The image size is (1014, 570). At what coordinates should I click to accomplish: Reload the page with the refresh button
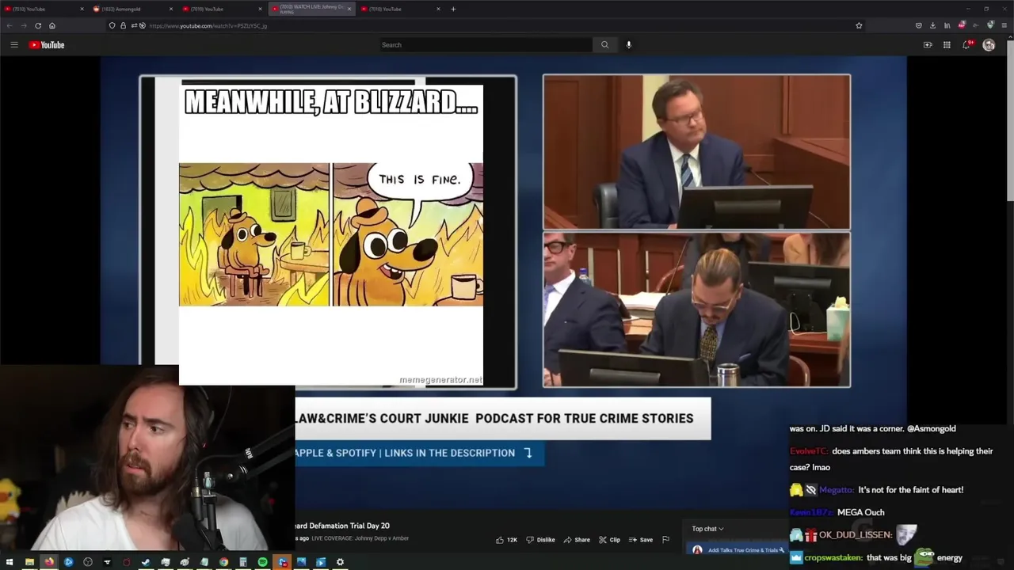(x=38, y=25)
